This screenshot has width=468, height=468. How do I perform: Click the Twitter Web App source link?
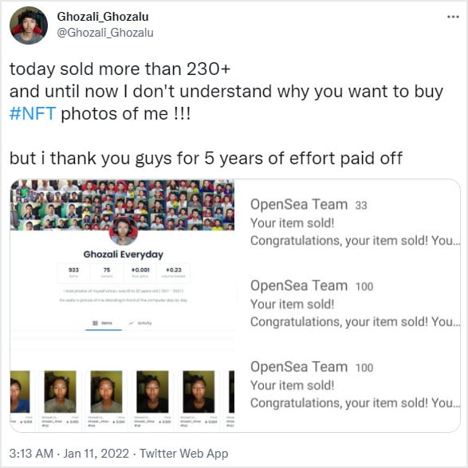[184, 453]
